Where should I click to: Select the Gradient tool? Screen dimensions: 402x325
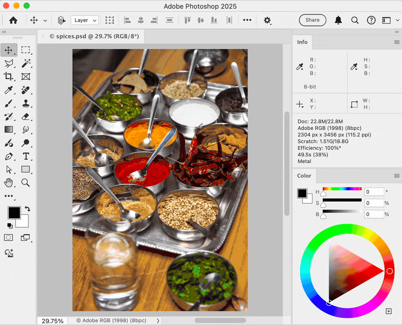click(x=9, y=129)
